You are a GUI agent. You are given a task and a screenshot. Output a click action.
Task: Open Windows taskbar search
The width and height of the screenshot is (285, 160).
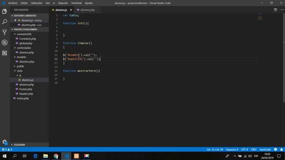point(15,156)
